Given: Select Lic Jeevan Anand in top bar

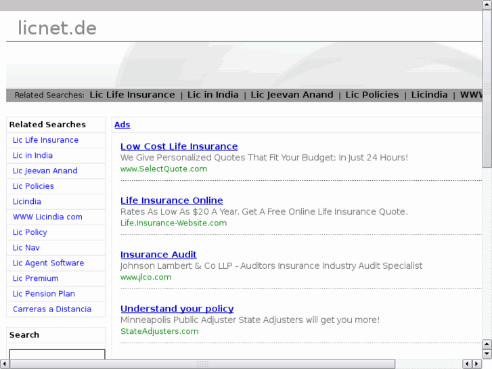Looking at the screenshot, I should coord(292,95).
